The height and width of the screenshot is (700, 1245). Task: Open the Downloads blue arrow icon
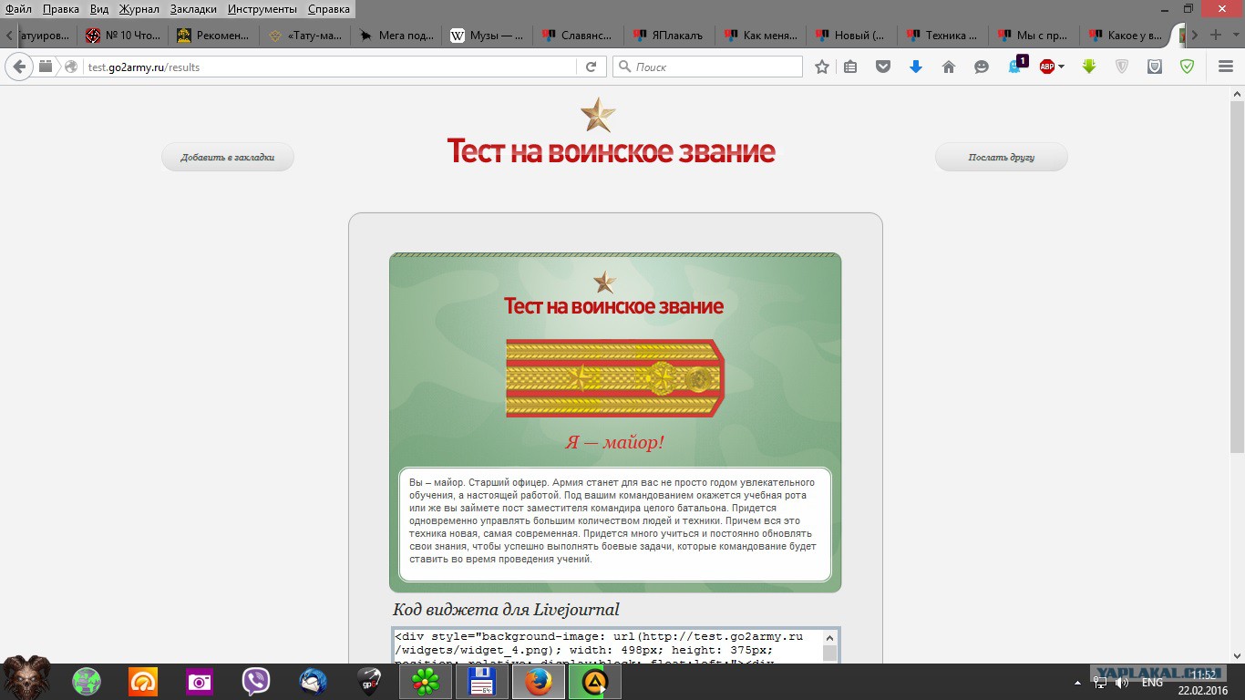coord(916,67)
